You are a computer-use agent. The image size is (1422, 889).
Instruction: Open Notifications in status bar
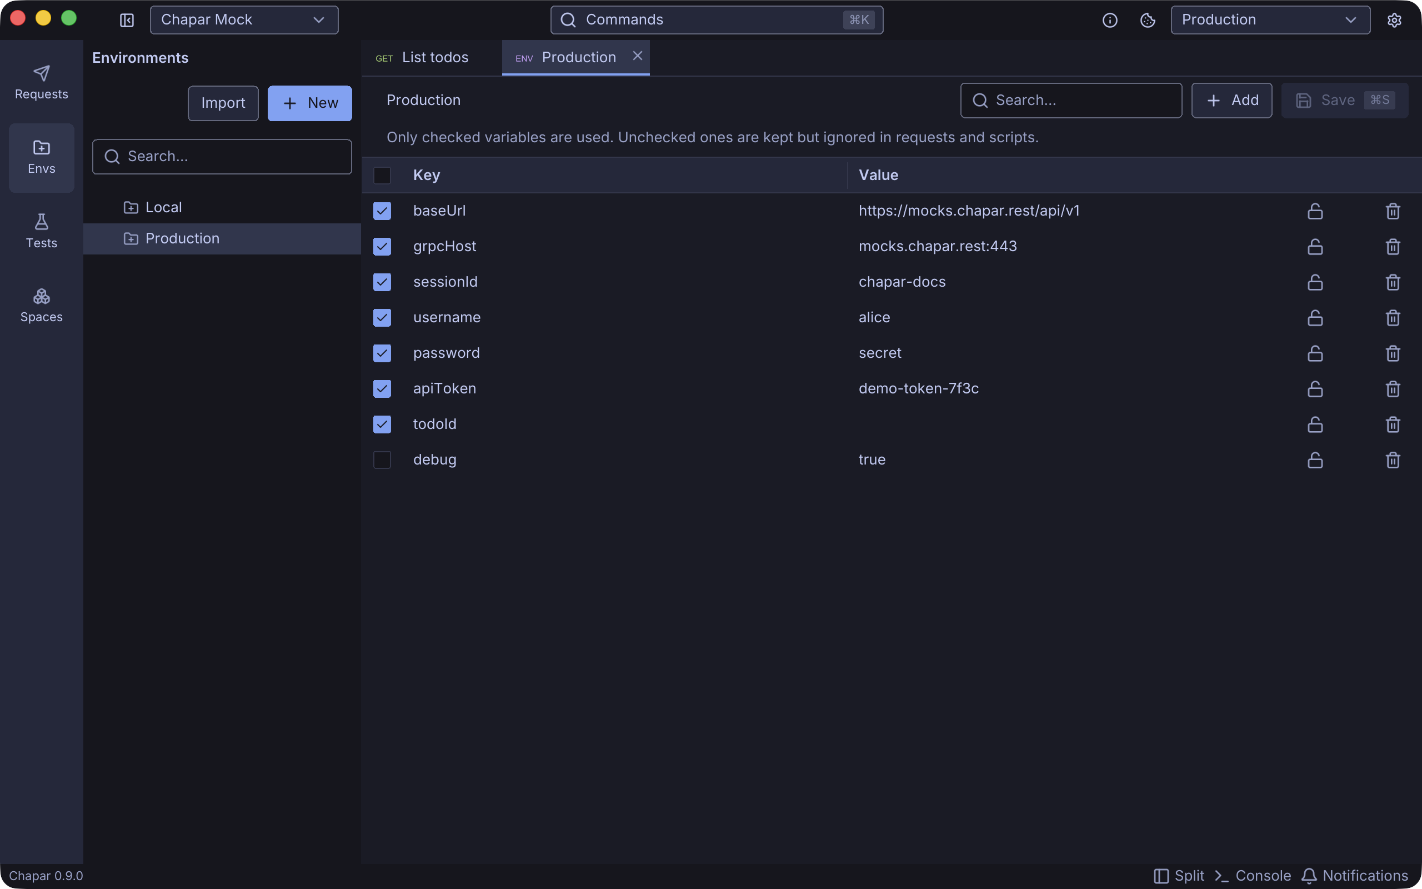[x=1354, y=876]
